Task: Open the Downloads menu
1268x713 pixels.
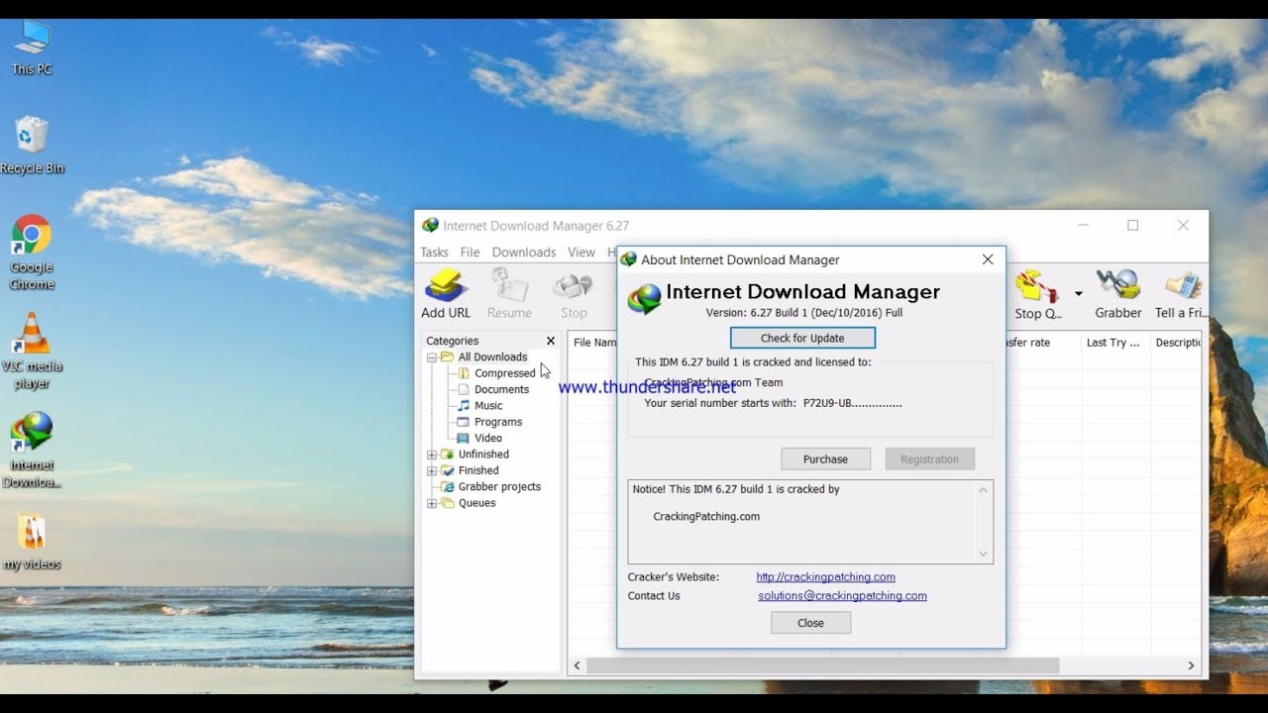Action: (x=524, y=253)
